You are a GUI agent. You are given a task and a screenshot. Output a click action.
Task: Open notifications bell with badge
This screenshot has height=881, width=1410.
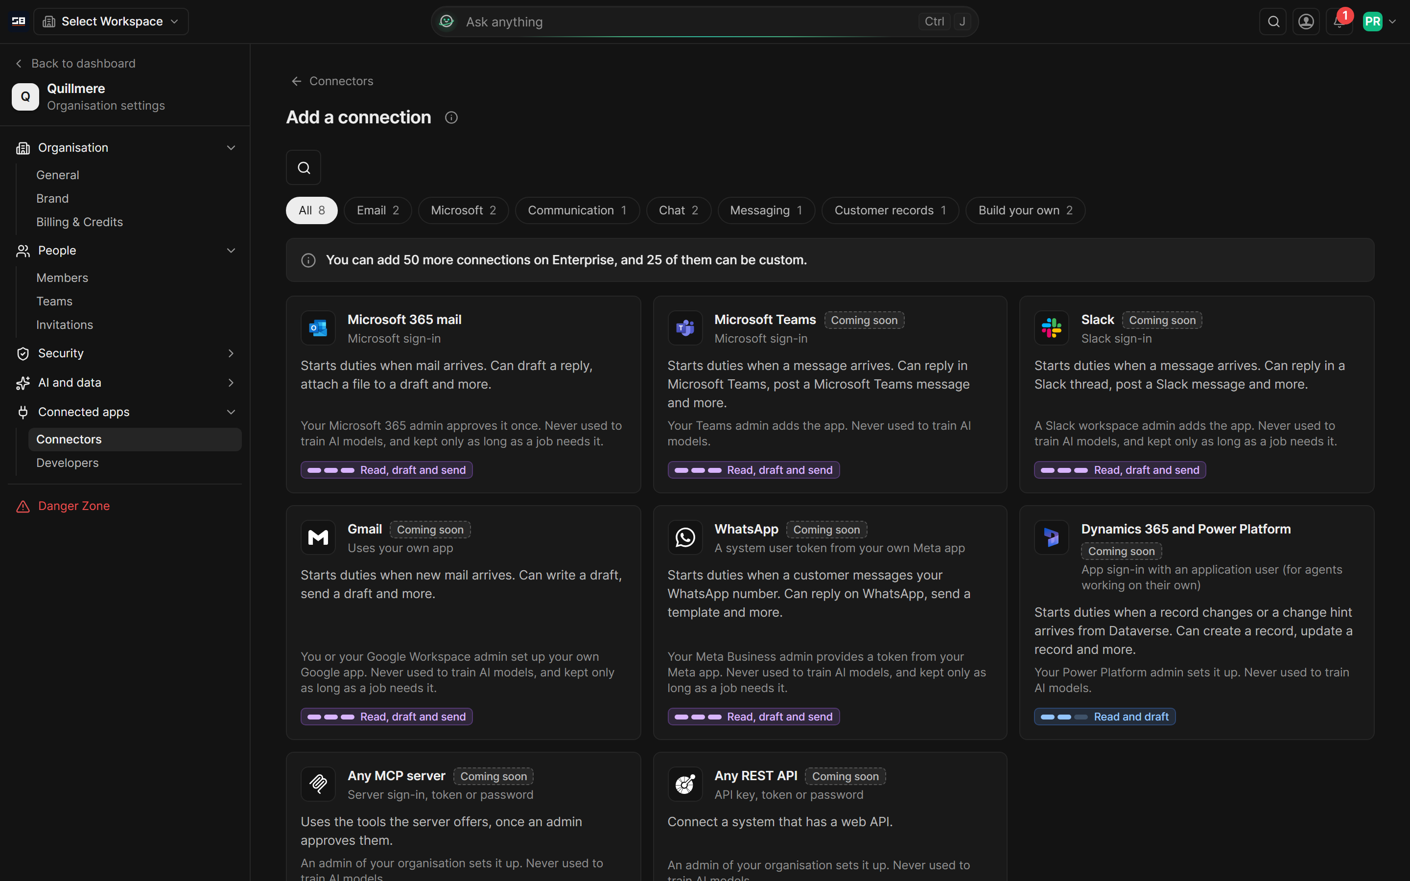click(1339, 22)
